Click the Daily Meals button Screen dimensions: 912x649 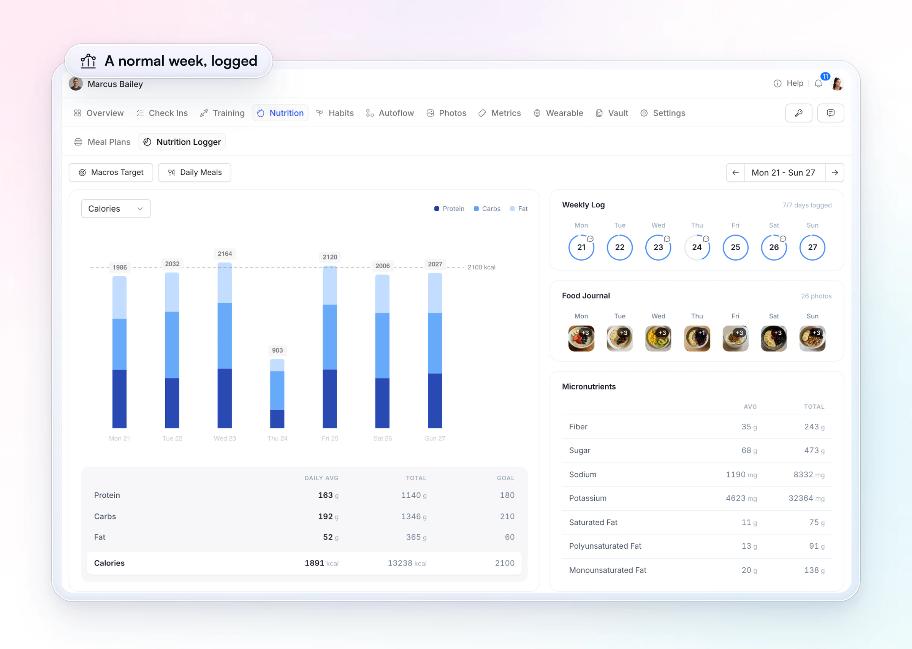point(195,173)
